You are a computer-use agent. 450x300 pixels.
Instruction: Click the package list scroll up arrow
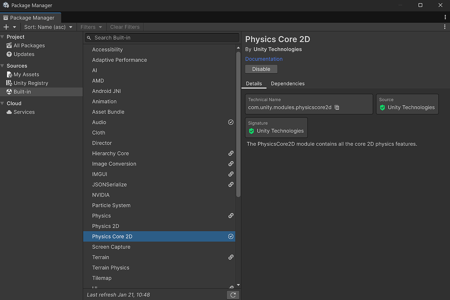(238, 47)
